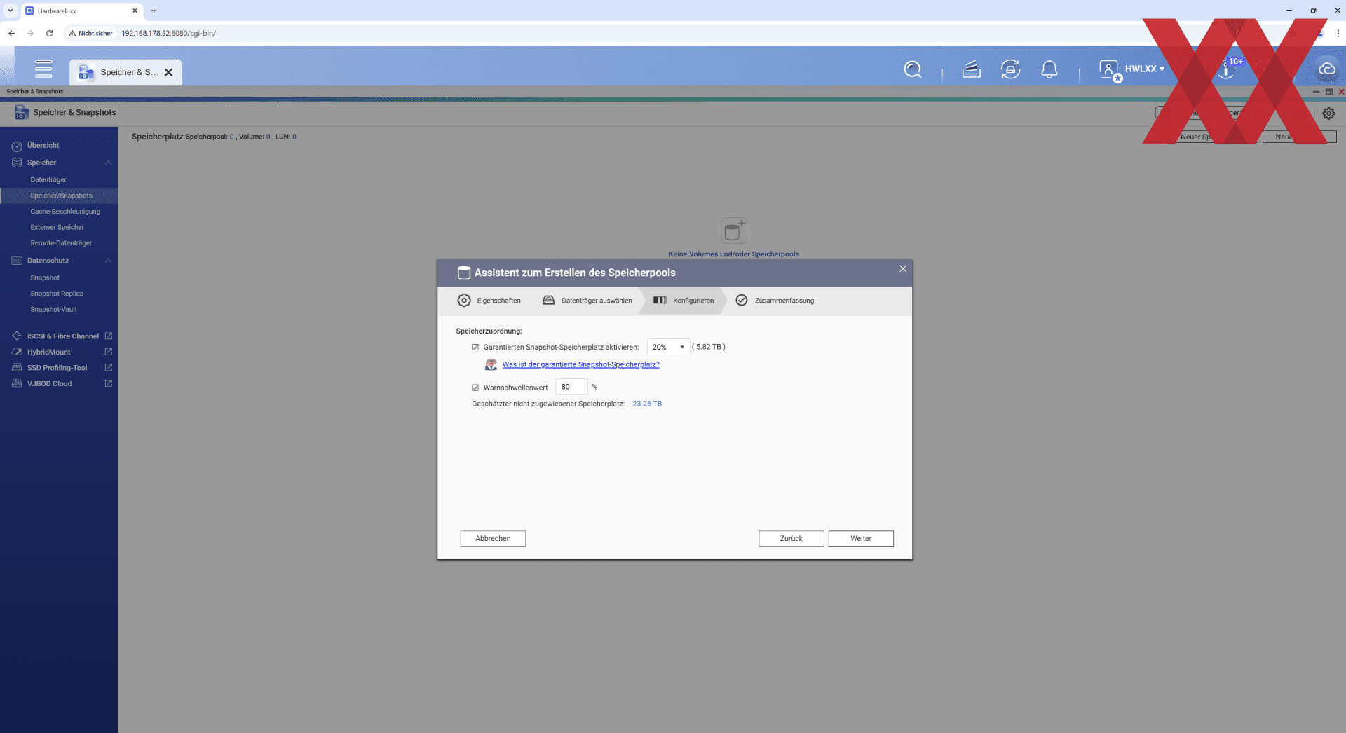Screen dimensions: 1346x733
Task: Open VJBOD Cloud external link icon
Action: click(109, 383)
